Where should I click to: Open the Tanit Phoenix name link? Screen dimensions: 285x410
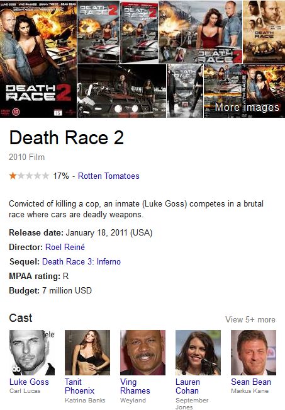click(x=79, y=386)
